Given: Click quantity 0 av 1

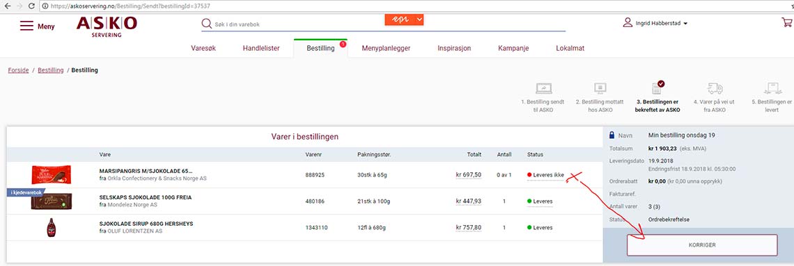Looking at the screenshot, I should pos(504,174).
